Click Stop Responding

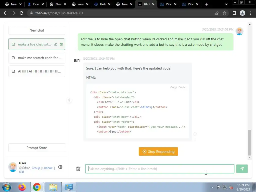pyautogui.click(x=158, y=151)
